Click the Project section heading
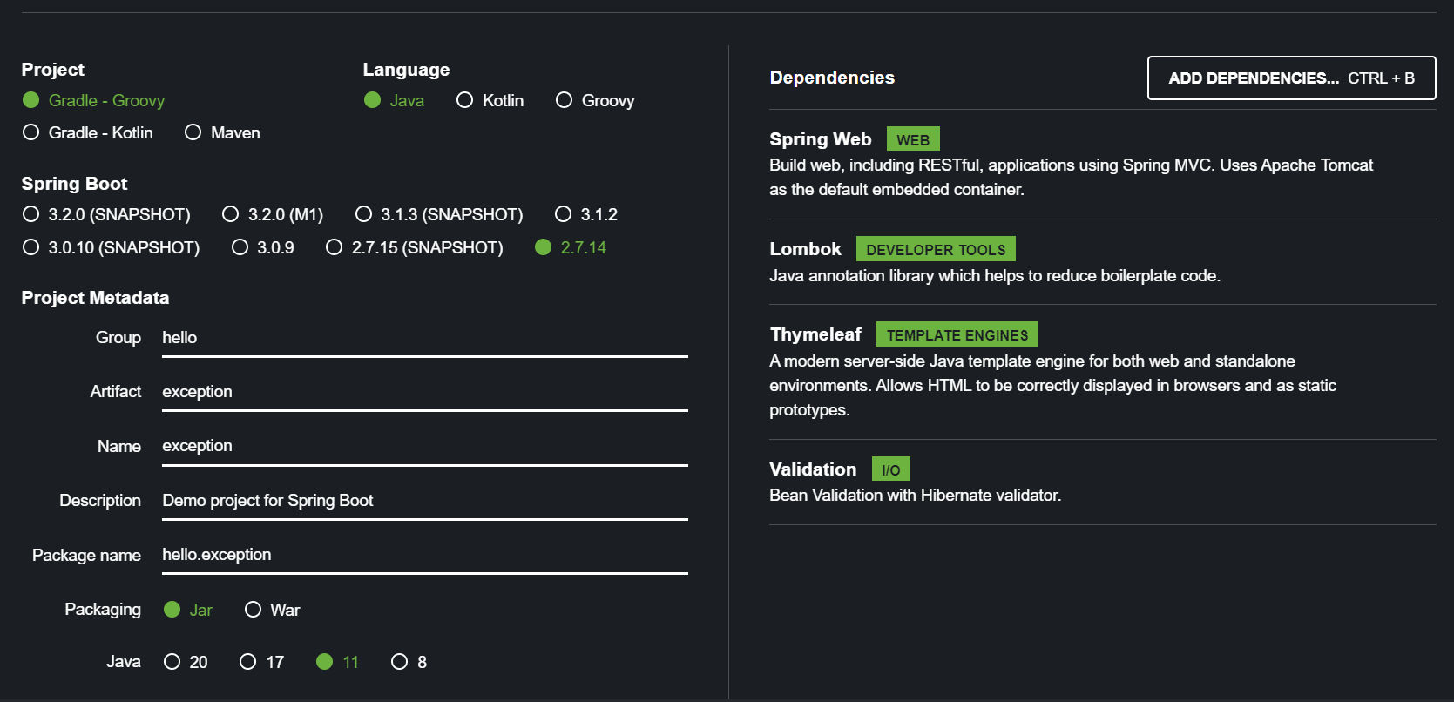 tap(53, 70)
